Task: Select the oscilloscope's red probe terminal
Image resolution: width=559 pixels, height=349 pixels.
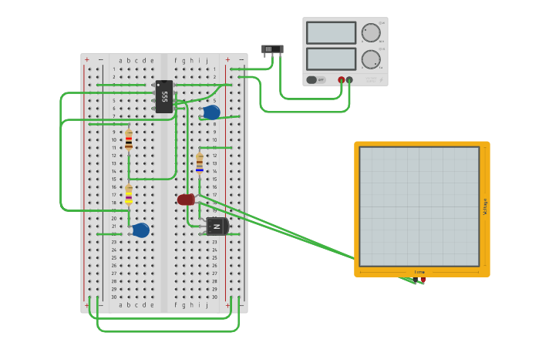Action: pos(423,280)
